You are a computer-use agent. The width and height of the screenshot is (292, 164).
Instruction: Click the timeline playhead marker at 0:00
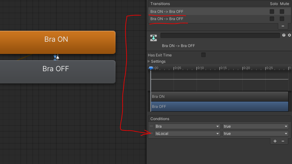[151, 68]
